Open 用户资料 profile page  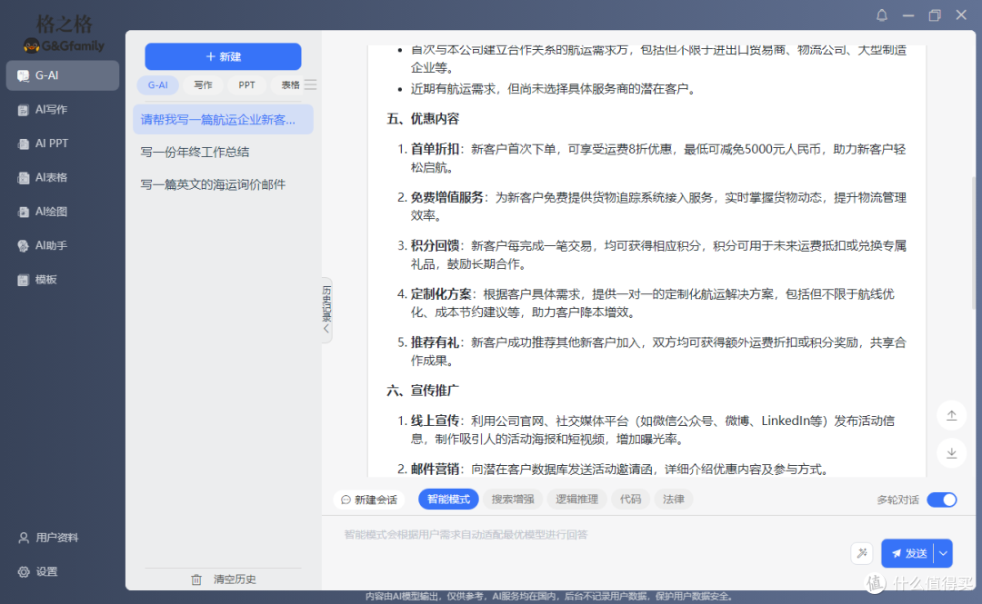pyautogui.click(x=49, y=538)
